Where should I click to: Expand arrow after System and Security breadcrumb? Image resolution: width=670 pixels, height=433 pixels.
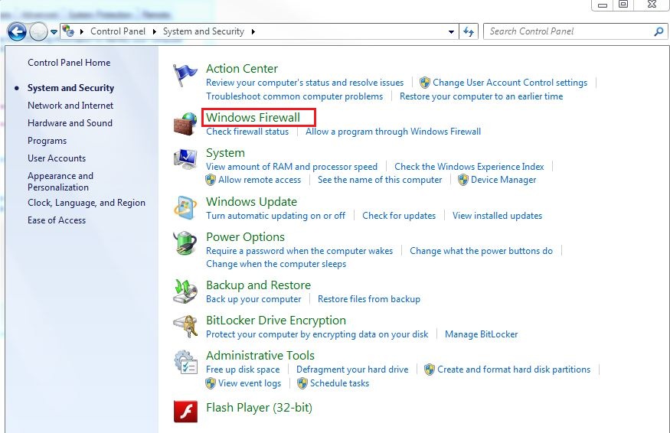tap(253, 31)
